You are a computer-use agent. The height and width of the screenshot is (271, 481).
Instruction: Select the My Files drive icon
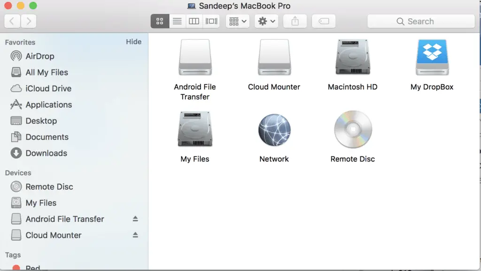[x=195, y=129]
